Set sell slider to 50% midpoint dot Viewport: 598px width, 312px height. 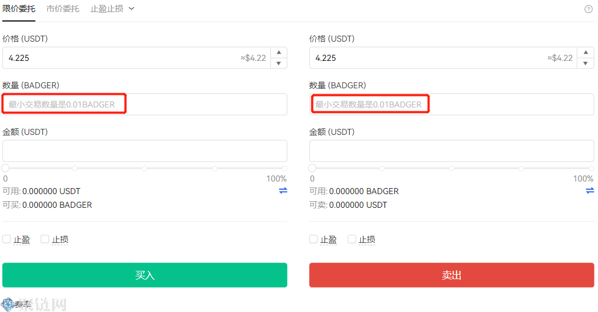pyautogui.click(x=451, y=168)
